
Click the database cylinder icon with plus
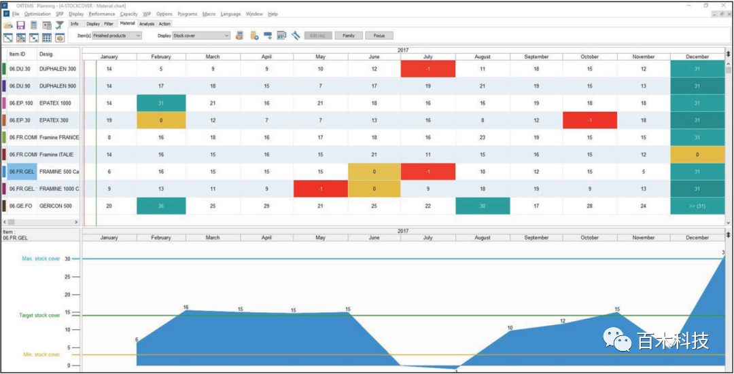(254, 36)
